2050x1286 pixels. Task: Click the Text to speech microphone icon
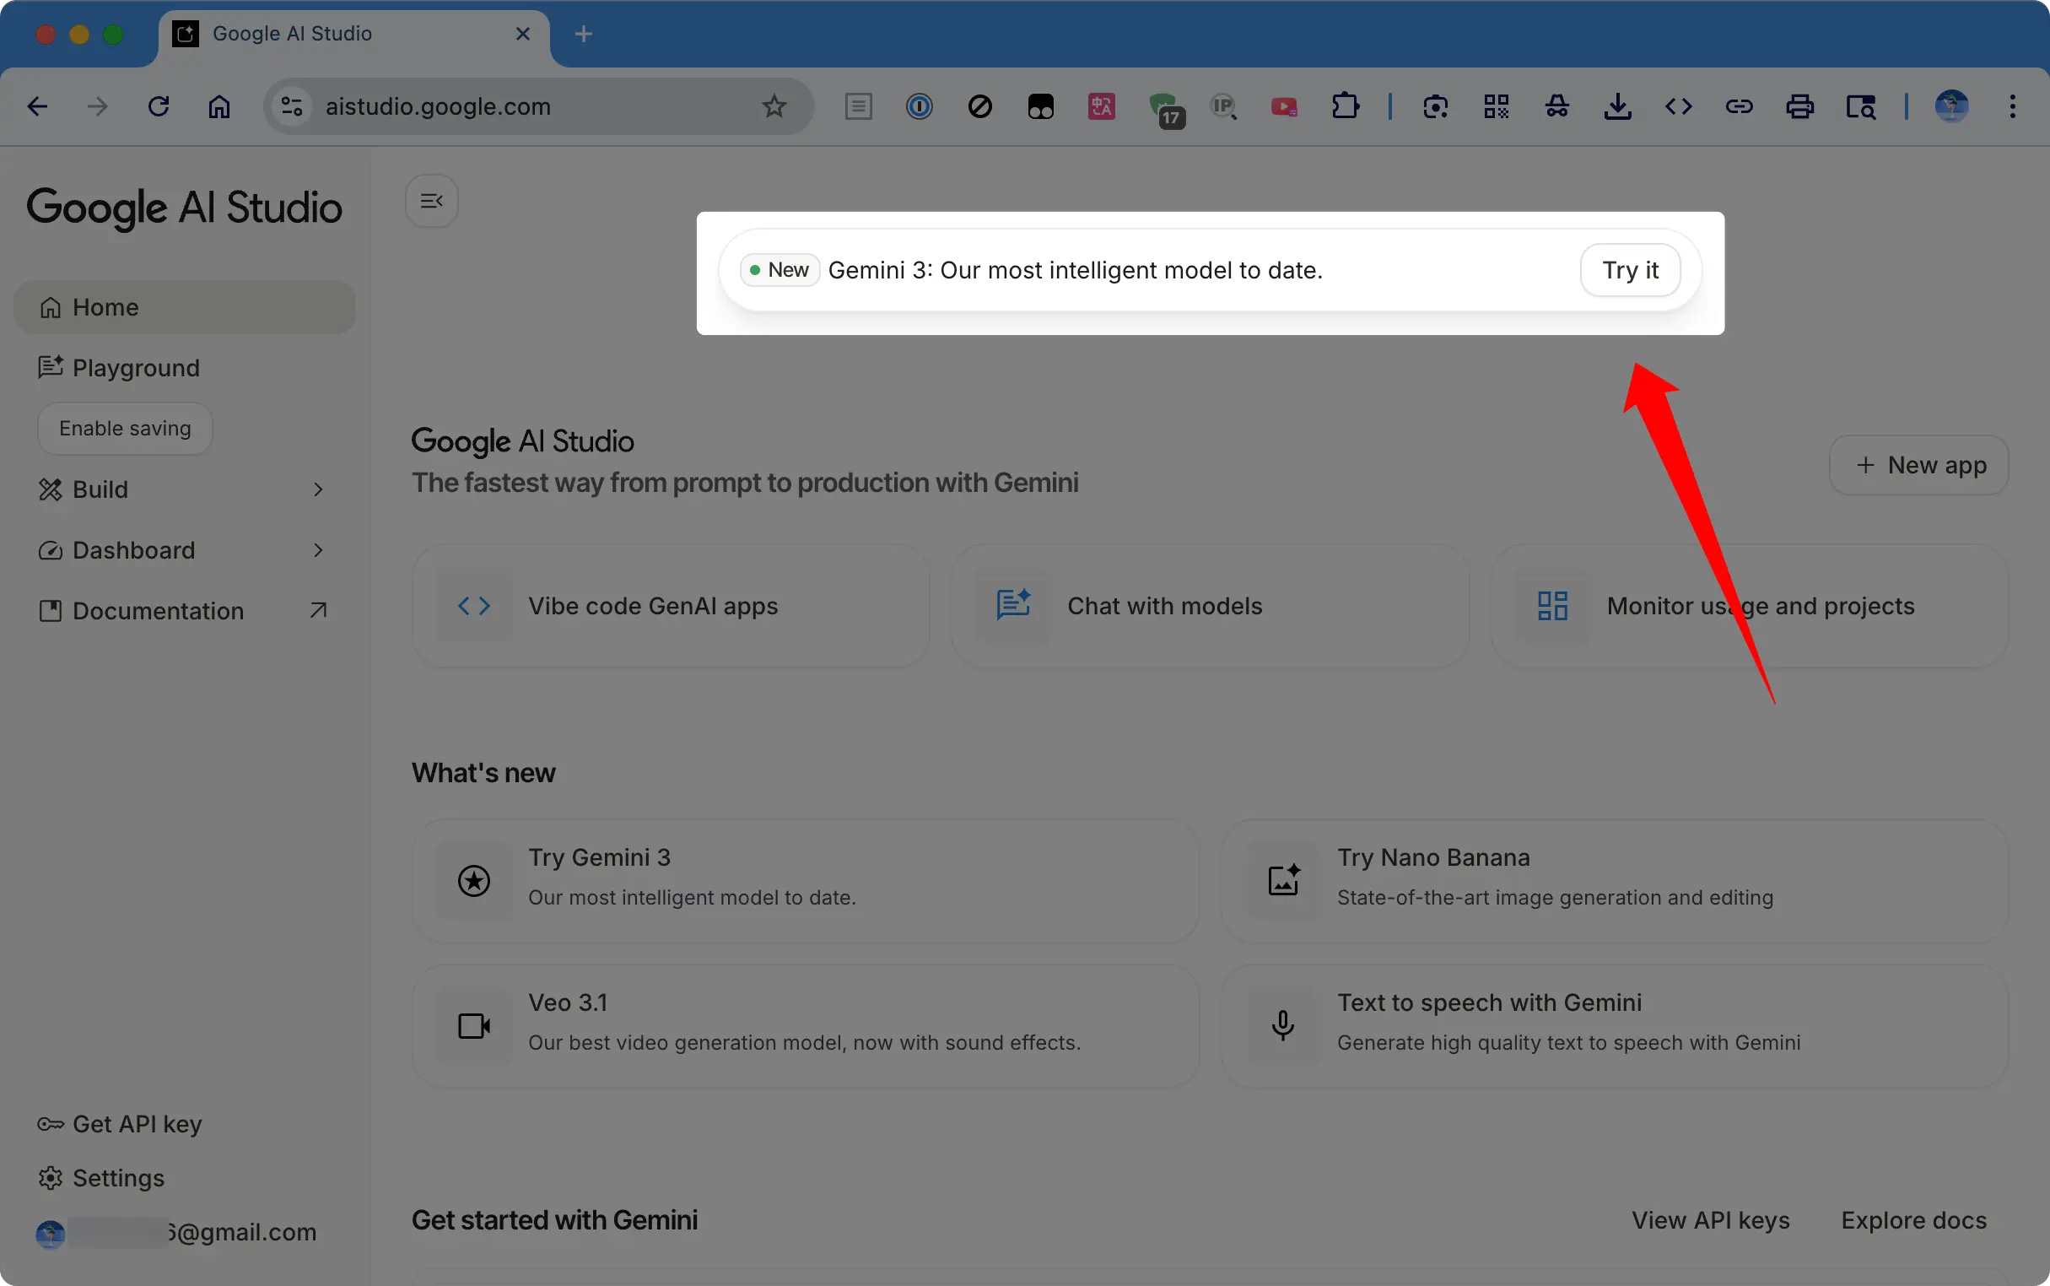pyautogui.click(x=1283, y=1026)
